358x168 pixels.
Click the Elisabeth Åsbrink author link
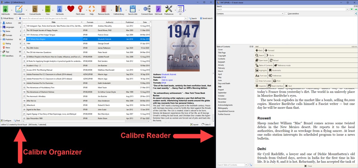169,74
